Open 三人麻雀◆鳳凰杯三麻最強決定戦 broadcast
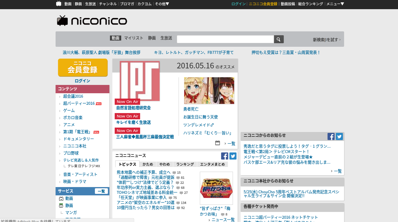Image resolution: width=398 pixels, height=222 pixels. click(x=145, y=137)
